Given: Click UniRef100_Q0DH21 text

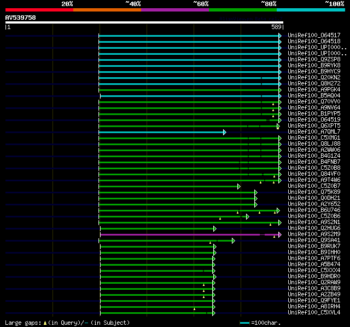Looking at the screenshot, I should 314,198.
